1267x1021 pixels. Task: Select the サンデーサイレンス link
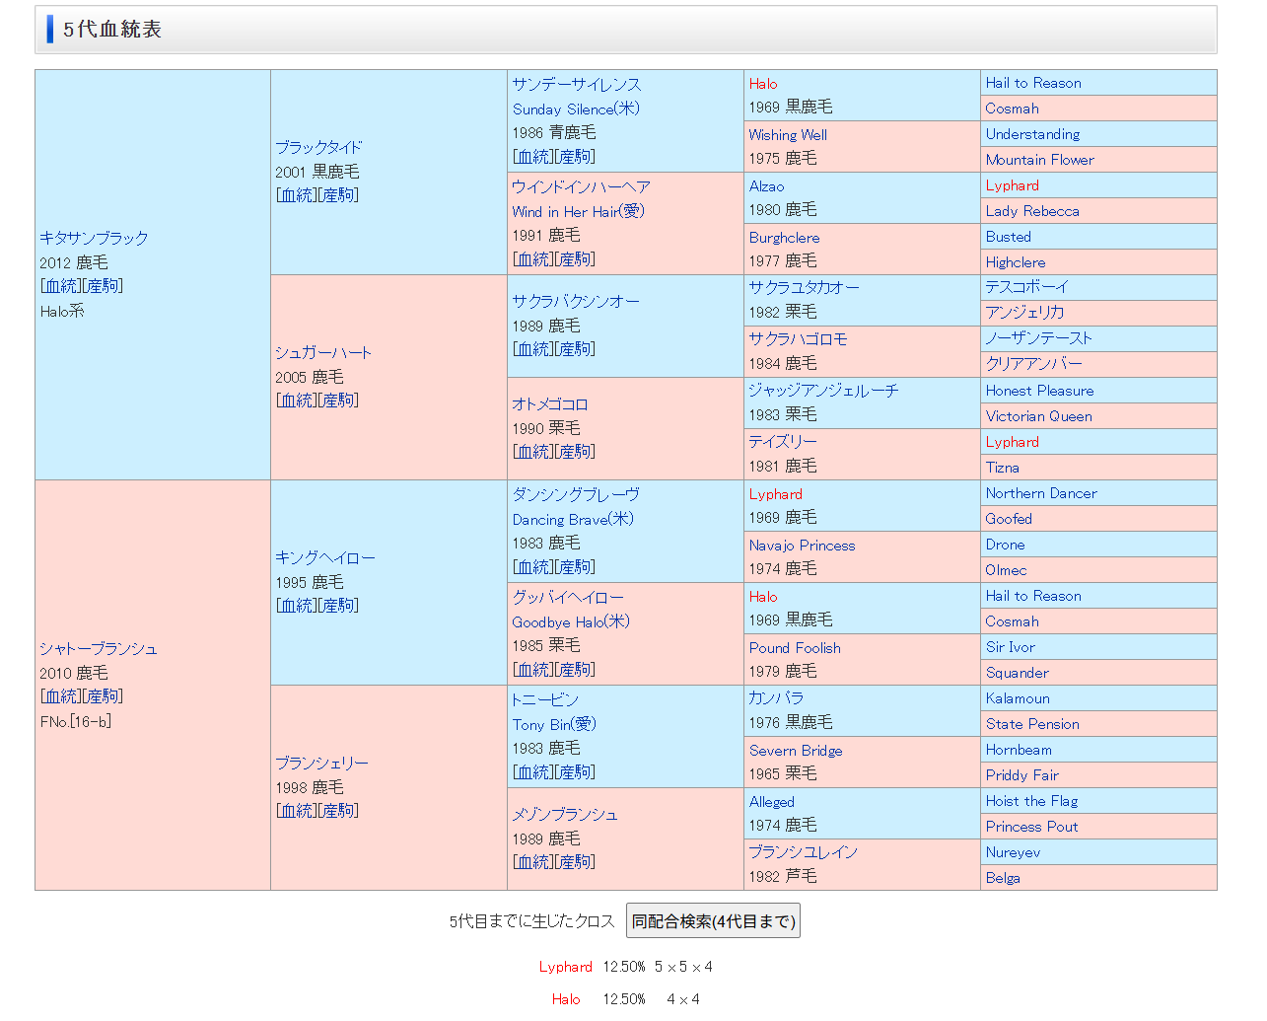coord(577,84)
